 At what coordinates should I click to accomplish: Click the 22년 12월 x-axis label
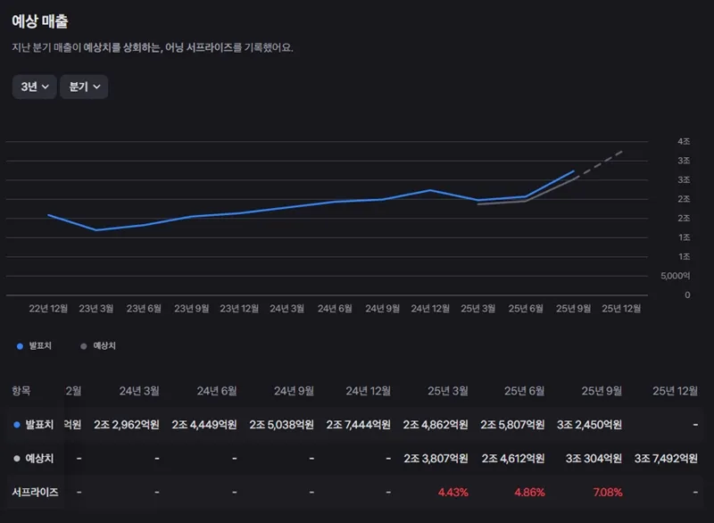click(x=48, y=308)
